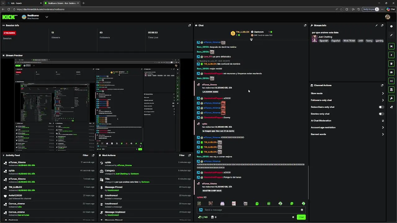397x223 pixels.
Task: Toggle the wrench channel actions sidebar icon
Action: click(x=391, y=98)
